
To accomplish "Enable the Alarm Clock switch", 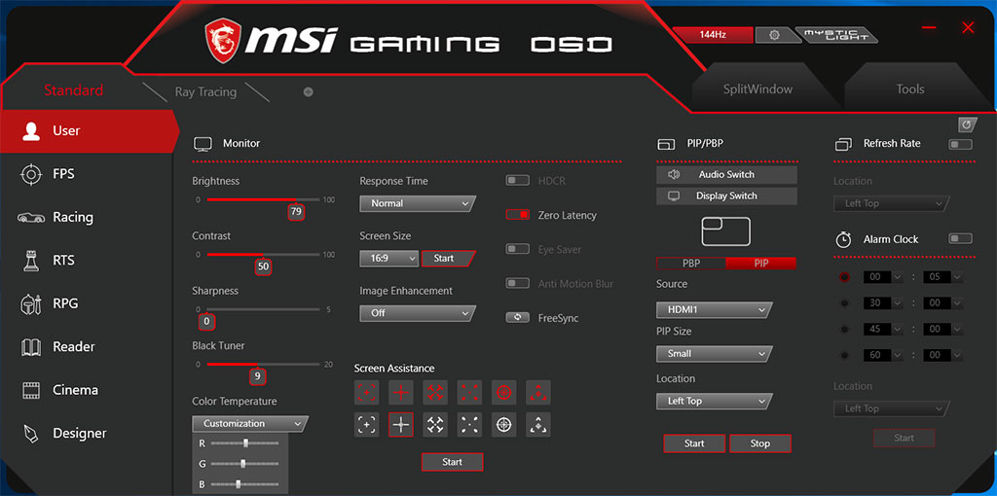I will click(x=960, y=239).
